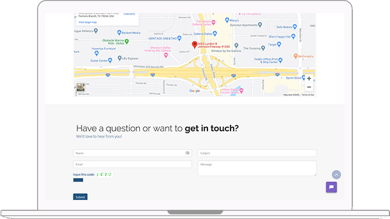Click into the Message text area
The image size is (390, 219).
point(257,168)
